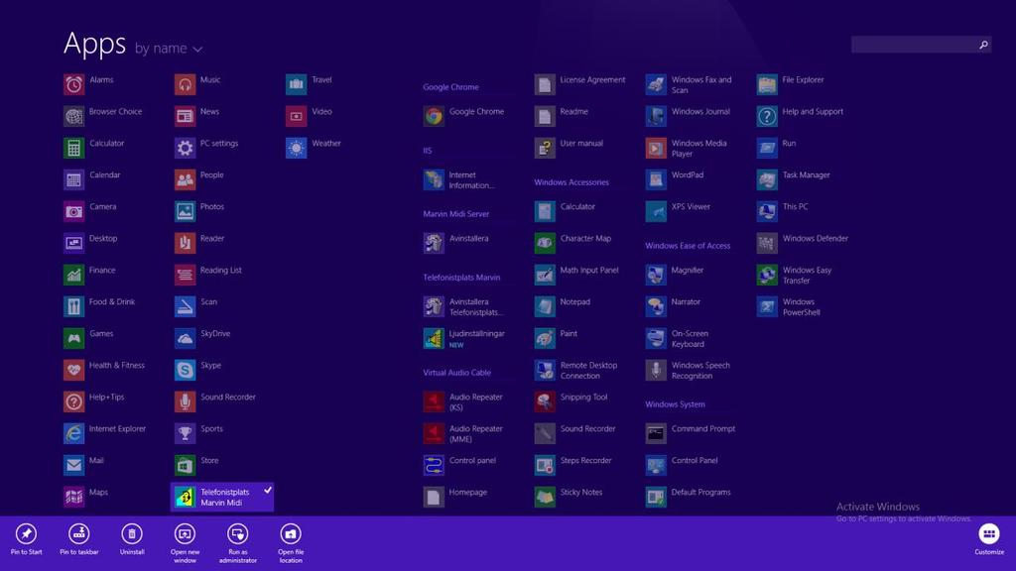This screenshot has width=1016, height=571.
Task: Open the Music app icon
Action: pos(185,84)
